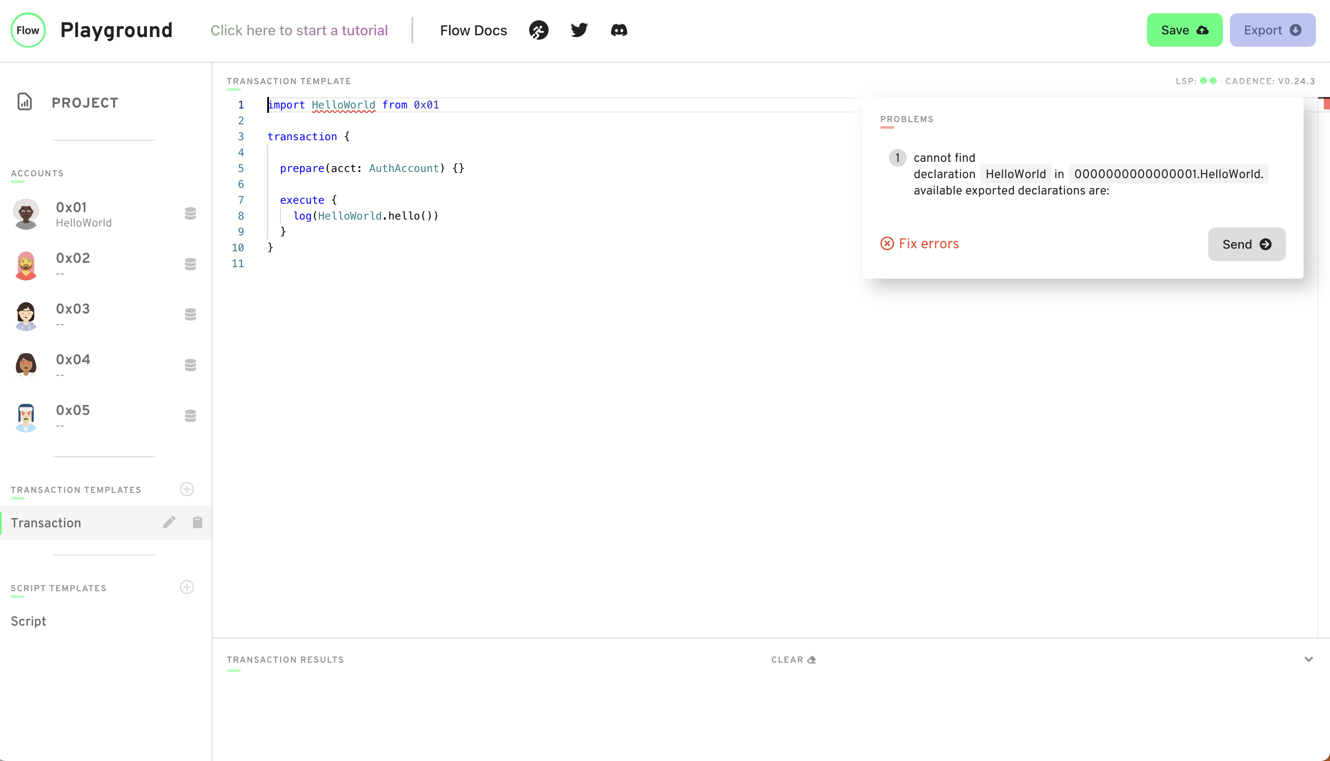Open Flow Docs from the header

[473, 30]
